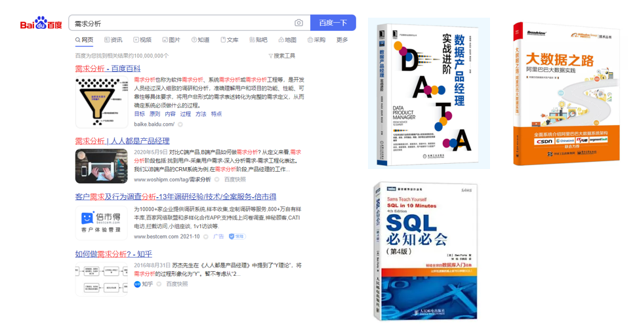Image resolution: width=637 pixels, height=325 pixels.
Task: Switch to the 视频 tab
Action: pos(142,40)
